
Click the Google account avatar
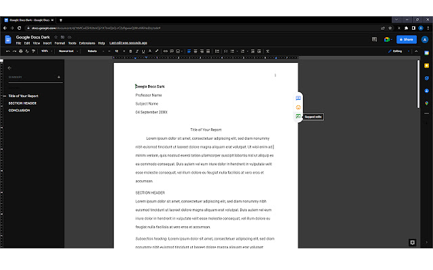click(425, 40)
